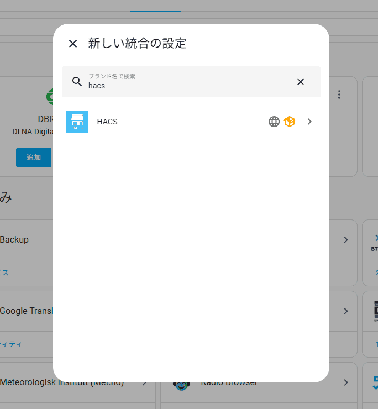Image resolution: width=378 pixels, height=409 pixels.
Task: Clear the hacs search text
Action: coord(301,82)
